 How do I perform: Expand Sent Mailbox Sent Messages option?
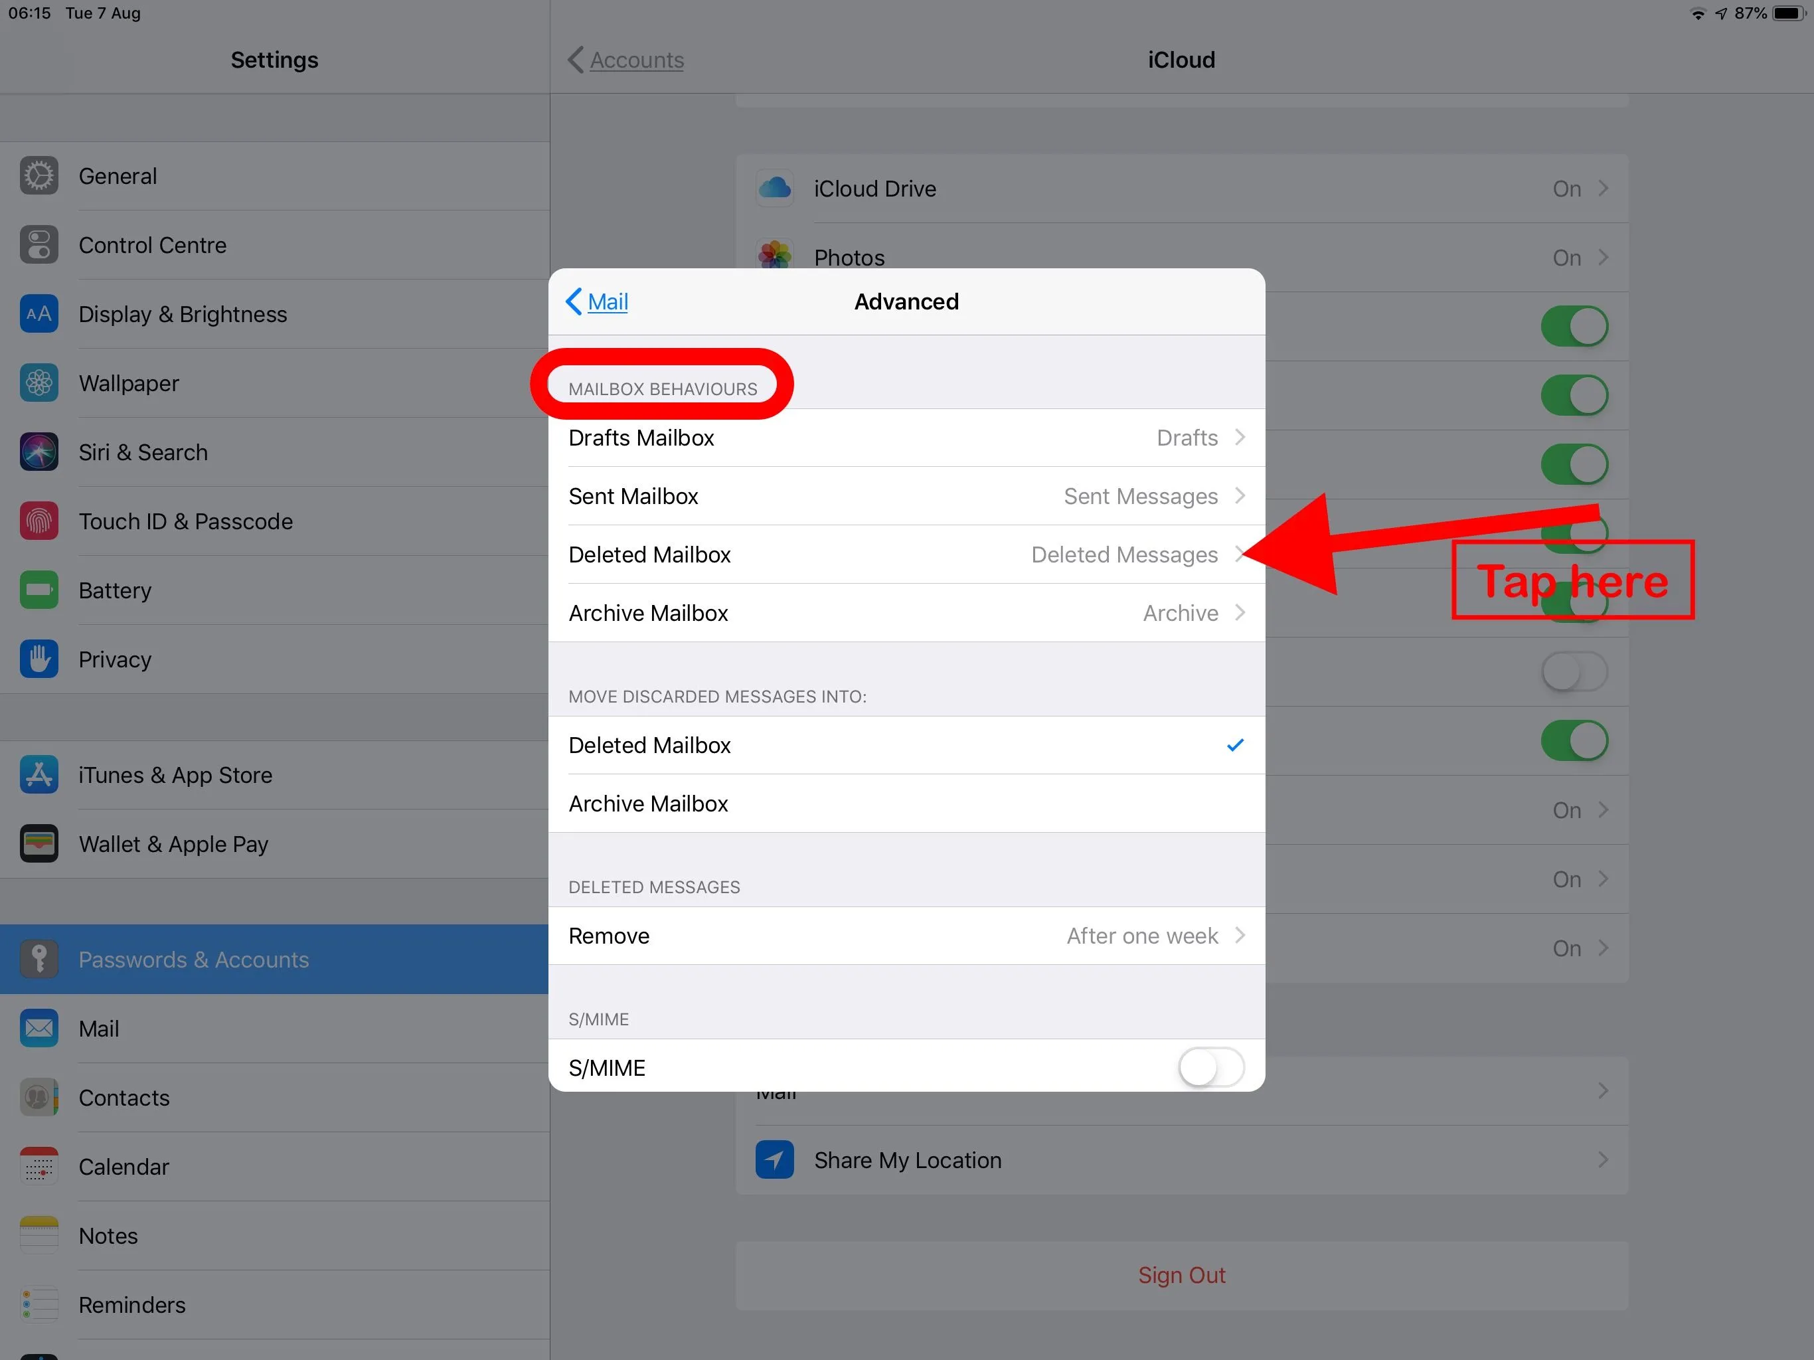pyautogui.click(x=906, y=496)
